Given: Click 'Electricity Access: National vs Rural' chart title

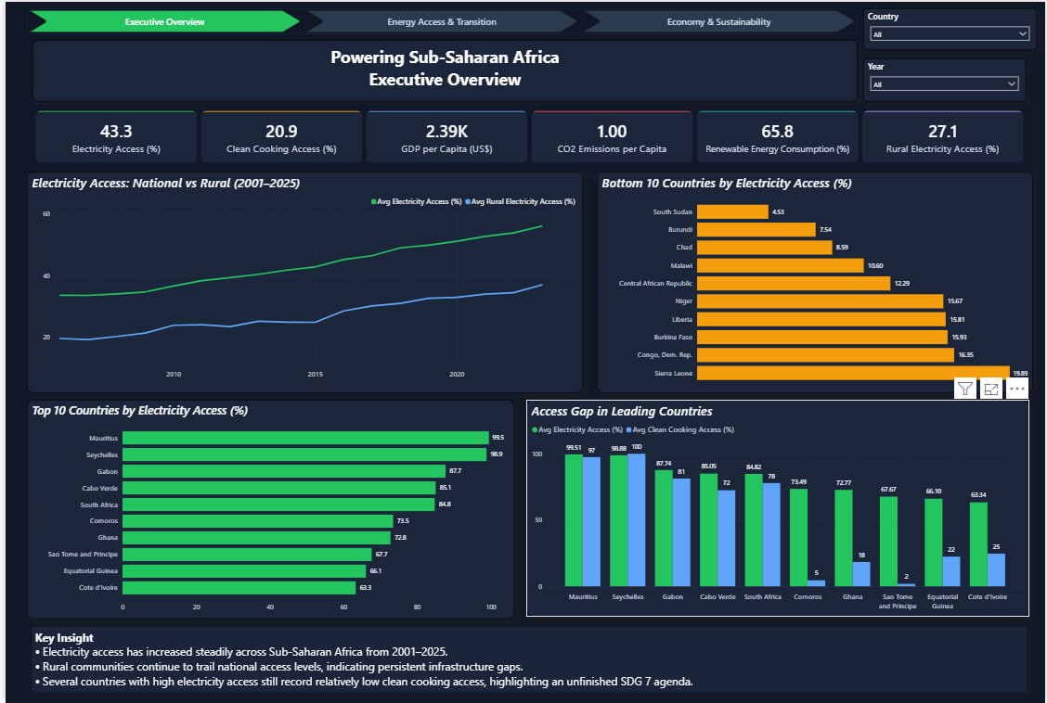Looking at the screenshot, I should tap(165, 184).
